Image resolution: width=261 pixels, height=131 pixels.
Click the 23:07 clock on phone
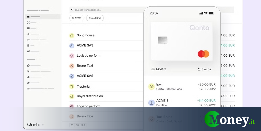click(154, 13)
